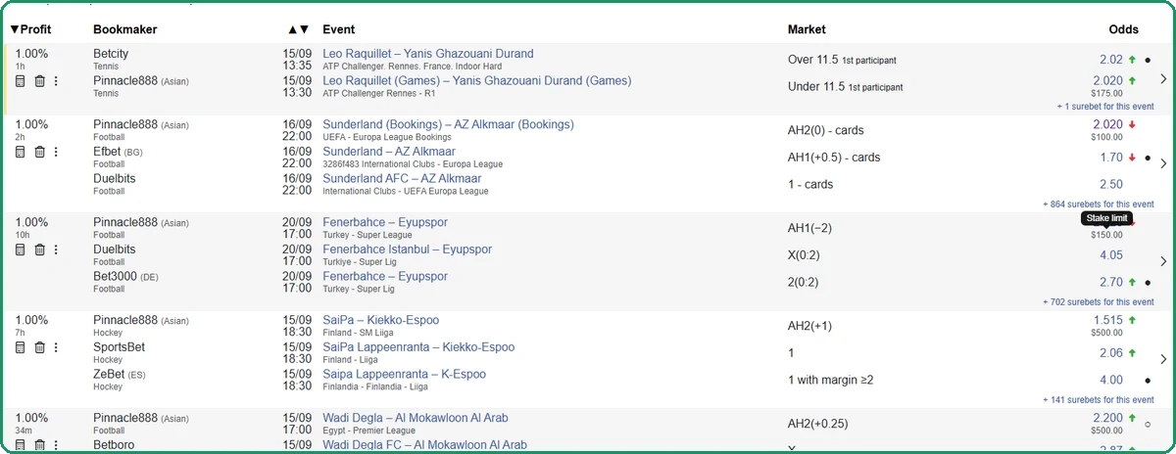Click the Bookmaker column header
This screenshot has height=454, width=1176.
coord(124,29)
